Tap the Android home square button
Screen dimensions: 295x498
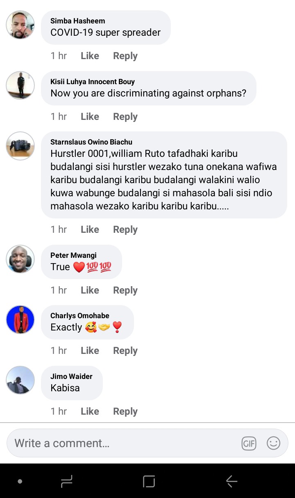[149, 481]
